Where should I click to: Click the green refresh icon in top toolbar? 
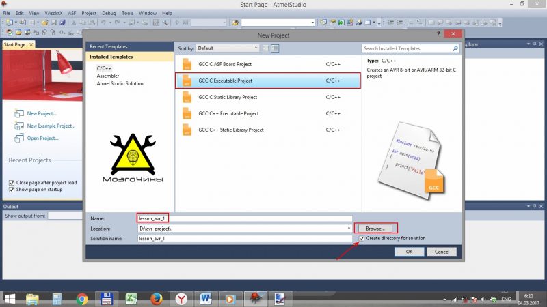(x=341, y=23)
